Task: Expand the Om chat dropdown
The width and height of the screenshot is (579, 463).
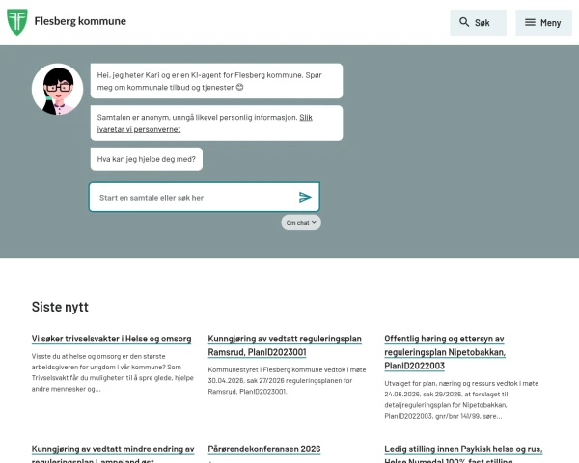Action: [x=301, y=222]
